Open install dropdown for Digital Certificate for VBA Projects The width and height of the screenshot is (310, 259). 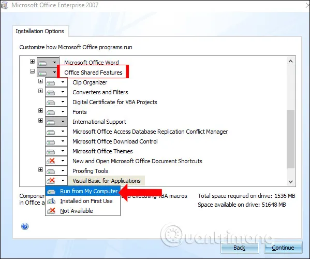pos(56,102)
